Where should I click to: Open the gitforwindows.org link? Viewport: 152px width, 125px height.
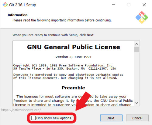pos(21,110)
